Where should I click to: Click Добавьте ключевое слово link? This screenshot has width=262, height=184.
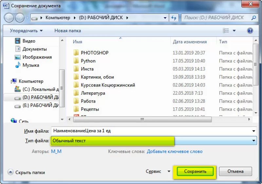(175, 152)
